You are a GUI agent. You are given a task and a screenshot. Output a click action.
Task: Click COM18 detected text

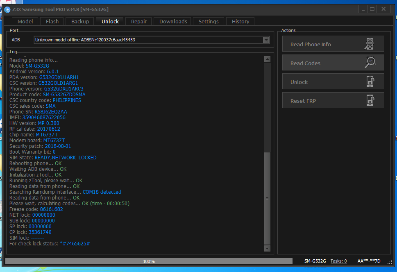pyautogui.click(x=102, y=192)
